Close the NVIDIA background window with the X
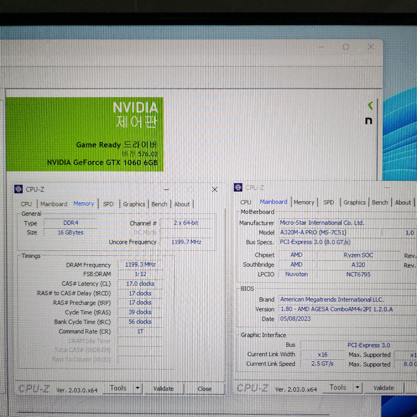This screenshot has width=417, height=417. click(371, 47)
